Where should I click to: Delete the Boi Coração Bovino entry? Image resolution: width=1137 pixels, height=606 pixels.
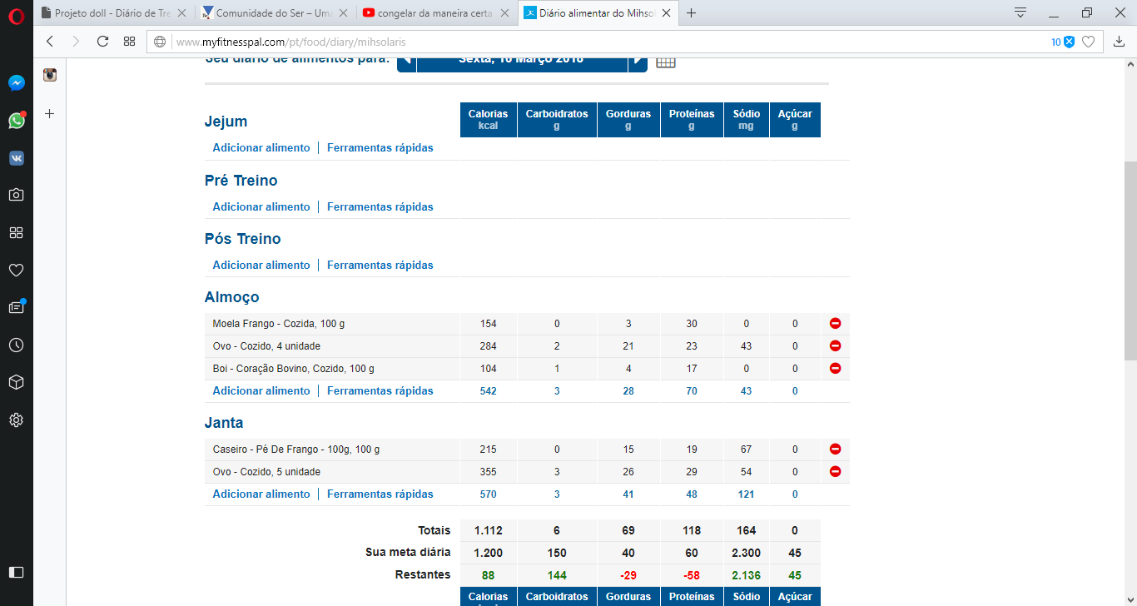coord(835,369)
